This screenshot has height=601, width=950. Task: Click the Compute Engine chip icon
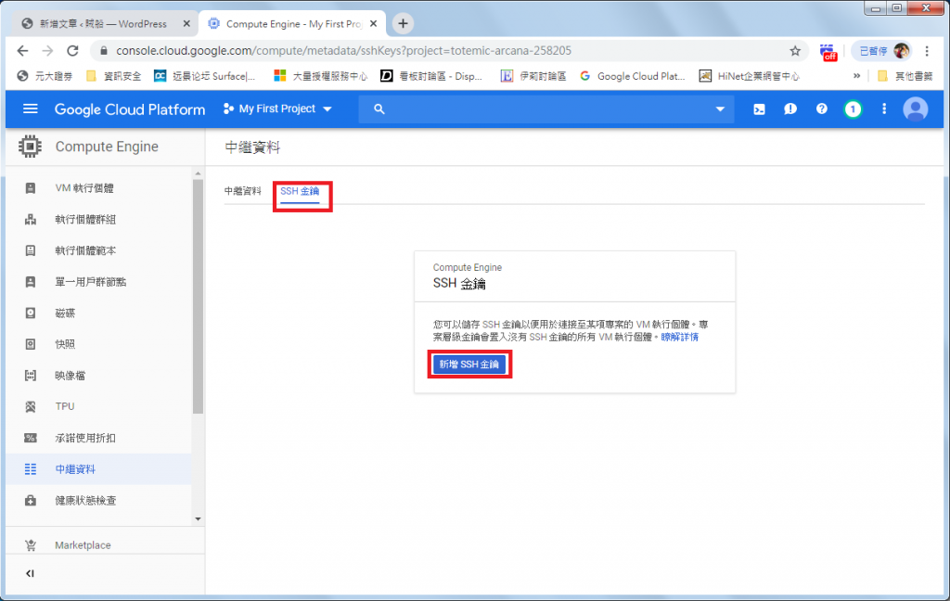[30, 147]
